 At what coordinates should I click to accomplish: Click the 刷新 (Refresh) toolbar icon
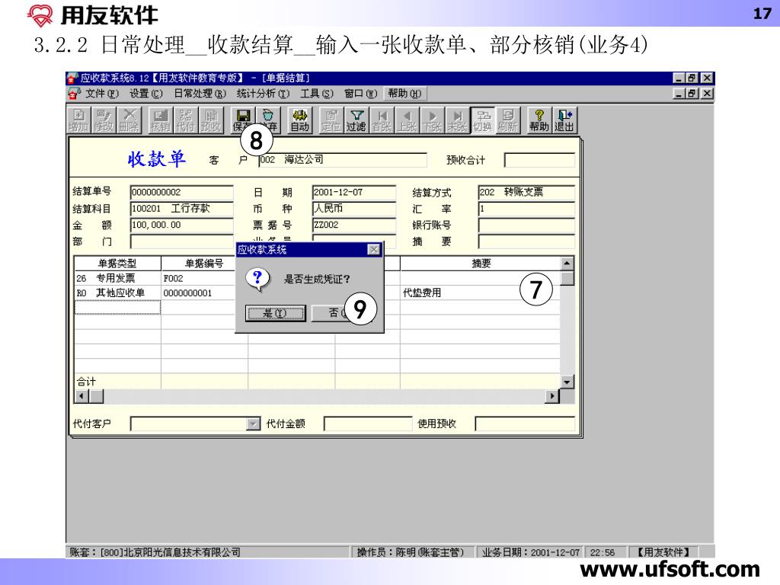click(507, 120)
